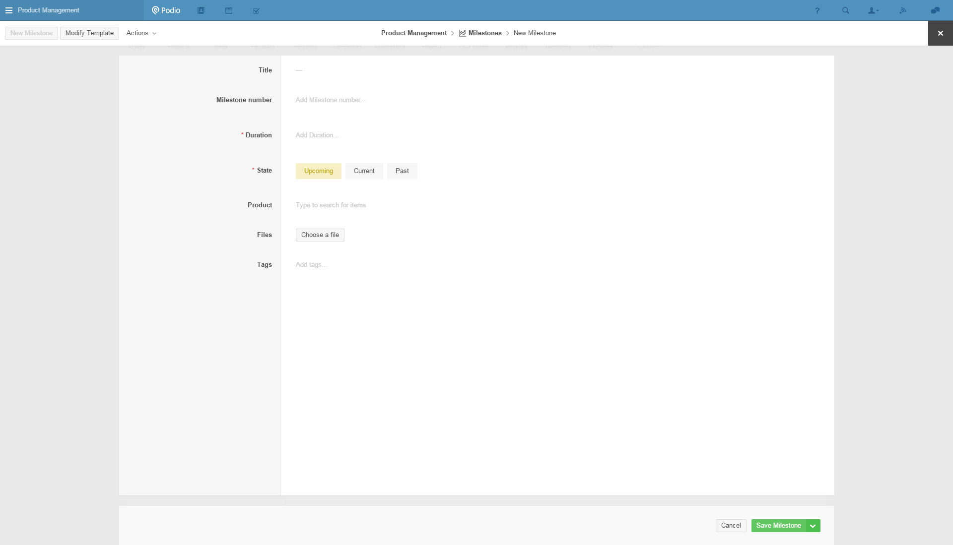Click the Modify Template button
Image resolution: width=953 pixels, height=545 pixels.
tap(89, 33)
